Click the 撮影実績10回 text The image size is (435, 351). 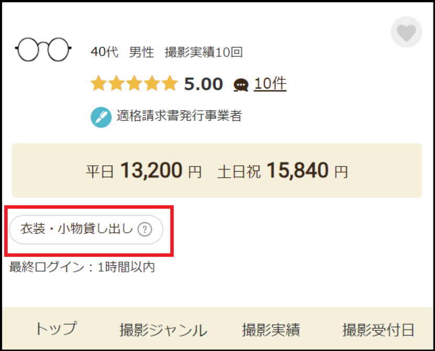(x=204, y=52)
